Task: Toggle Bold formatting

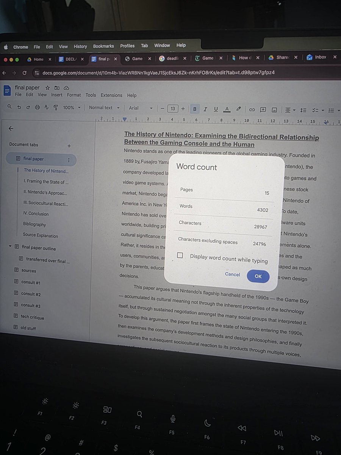Action: (x=195, y=109)
